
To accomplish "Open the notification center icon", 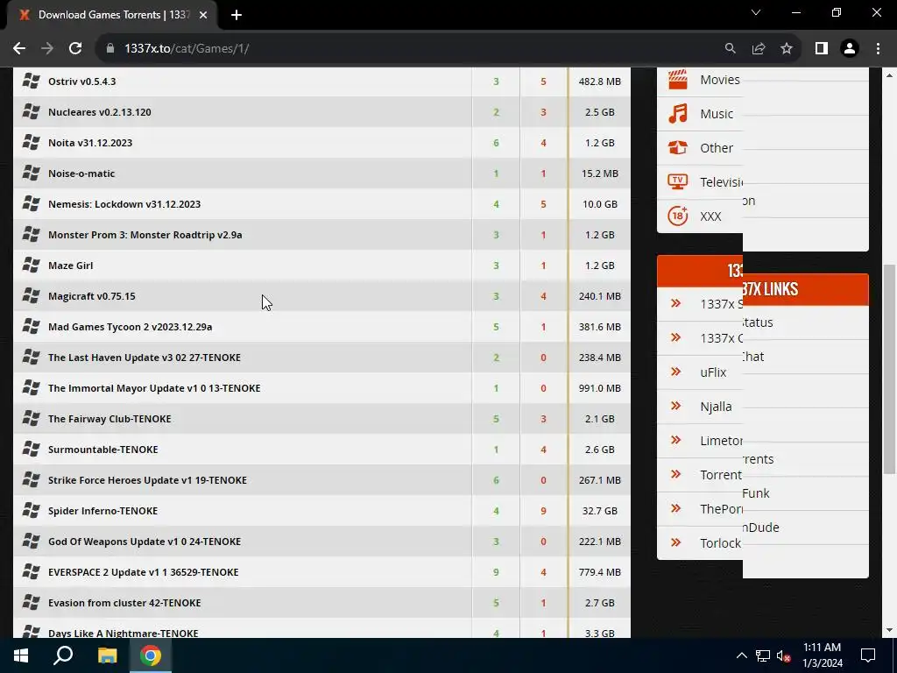I will pyautogui.click(x=868, y=655).
